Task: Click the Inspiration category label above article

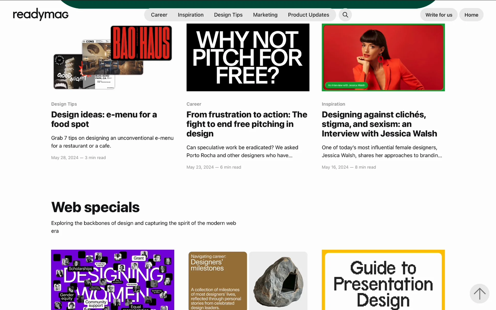Action: tap(333, 104)
